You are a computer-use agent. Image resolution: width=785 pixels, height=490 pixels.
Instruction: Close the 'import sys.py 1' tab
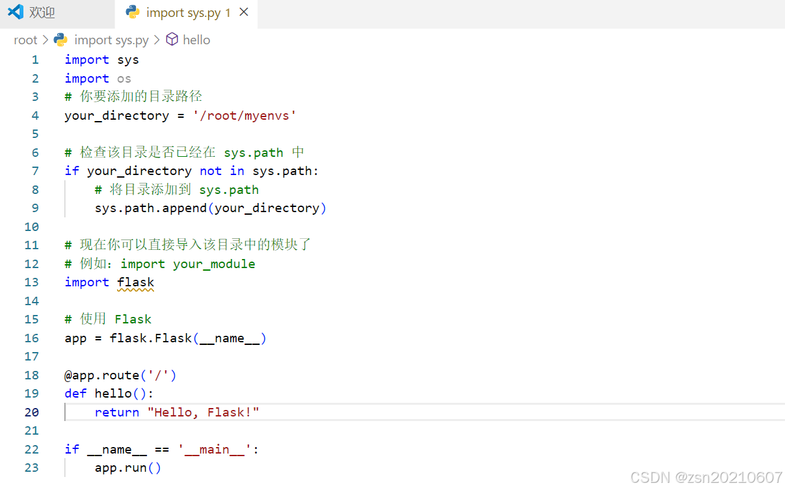(244, 12)
